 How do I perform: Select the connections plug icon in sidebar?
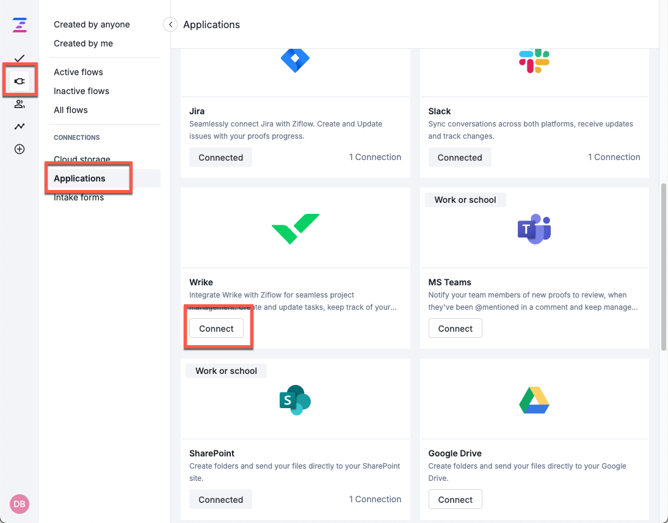point(20,81)
